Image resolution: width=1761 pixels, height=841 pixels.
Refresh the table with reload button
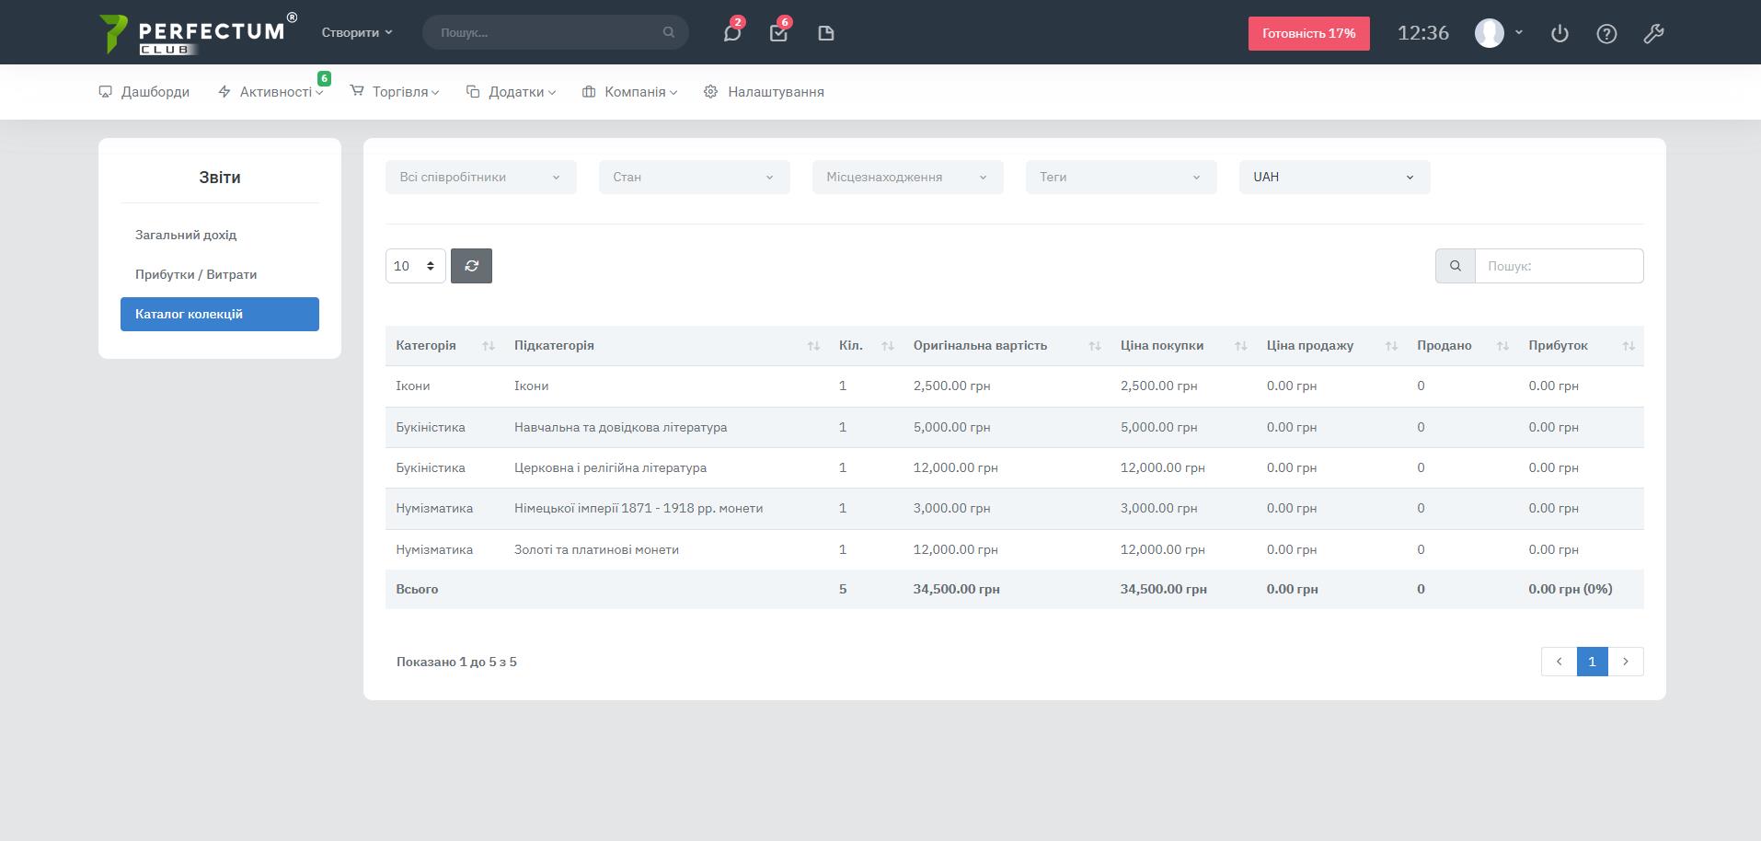pyautogui.click(x=471, y=266)
